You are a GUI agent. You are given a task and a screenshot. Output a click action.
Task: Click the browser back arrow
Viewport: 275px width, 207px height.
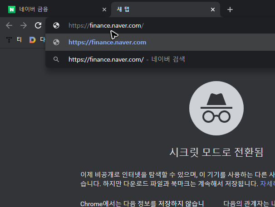(x=9, y=25)
